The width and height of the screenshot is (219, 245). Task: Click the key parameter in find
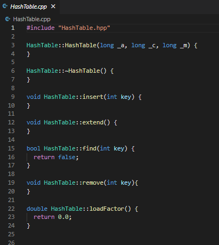(119, 148)
